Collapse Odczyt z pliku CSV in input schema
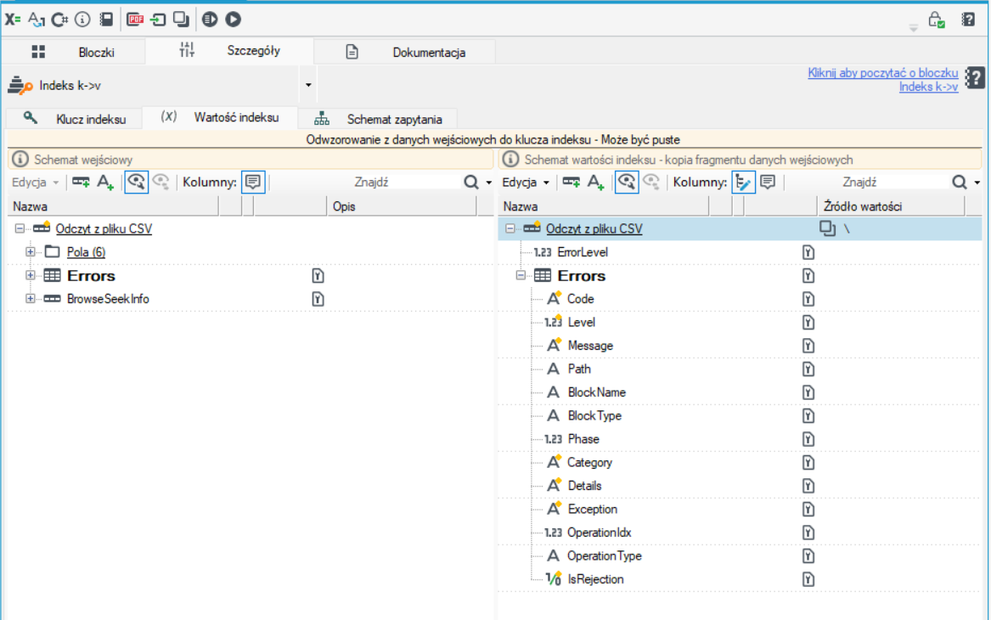The width and height of the screenshot is (991, 620). pyautogui.click(x=20, y=228)
